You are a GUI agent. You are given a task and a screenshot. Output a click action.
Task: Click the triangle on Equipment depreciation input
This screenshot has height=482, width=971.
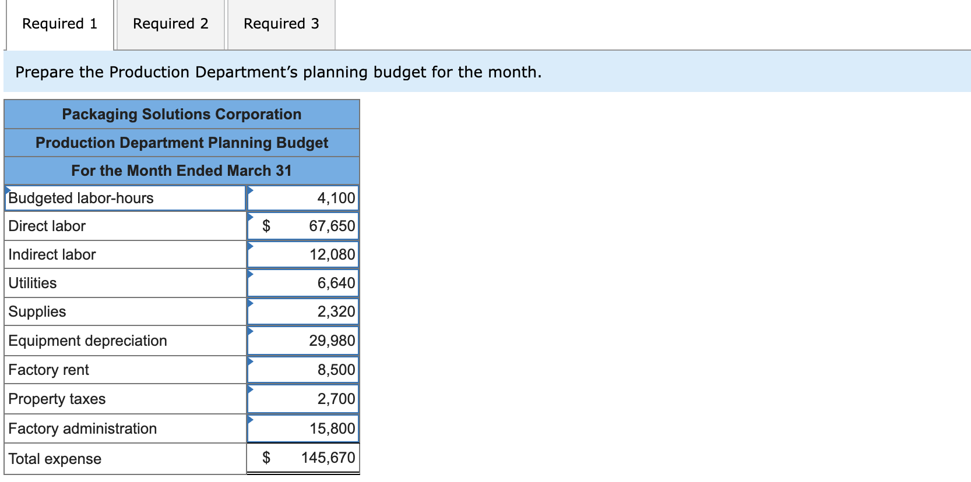point(251,332)
